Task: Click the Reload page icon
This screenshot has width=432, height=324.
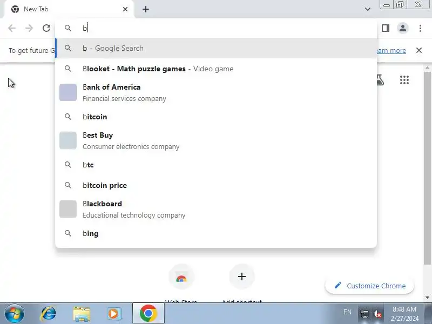Action: (x=46, y=28)
